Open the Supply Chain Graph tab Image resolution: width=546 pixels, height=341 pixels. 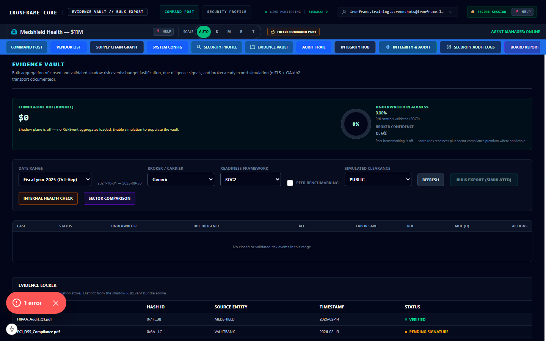pos(117,47)
